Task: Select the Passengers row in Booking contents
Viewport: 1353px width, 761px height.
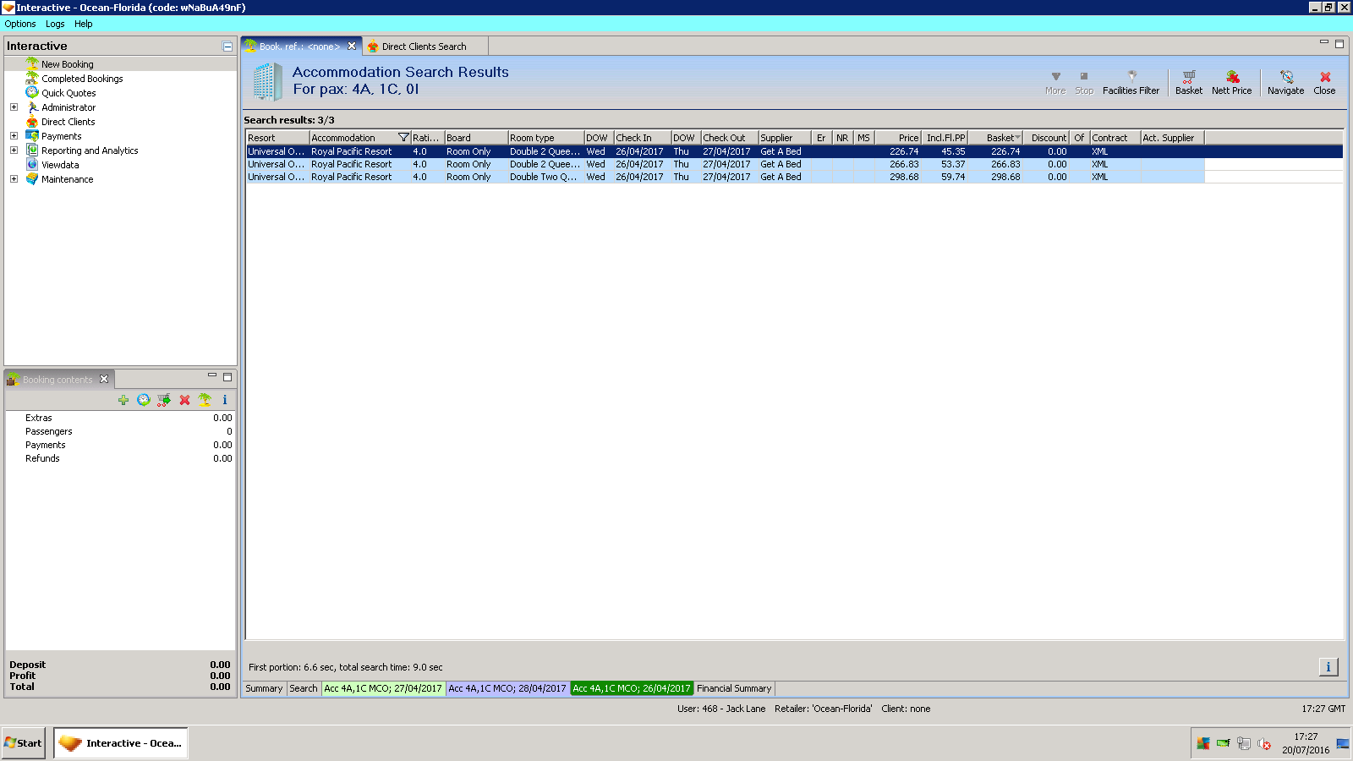Action: [120, 431]
